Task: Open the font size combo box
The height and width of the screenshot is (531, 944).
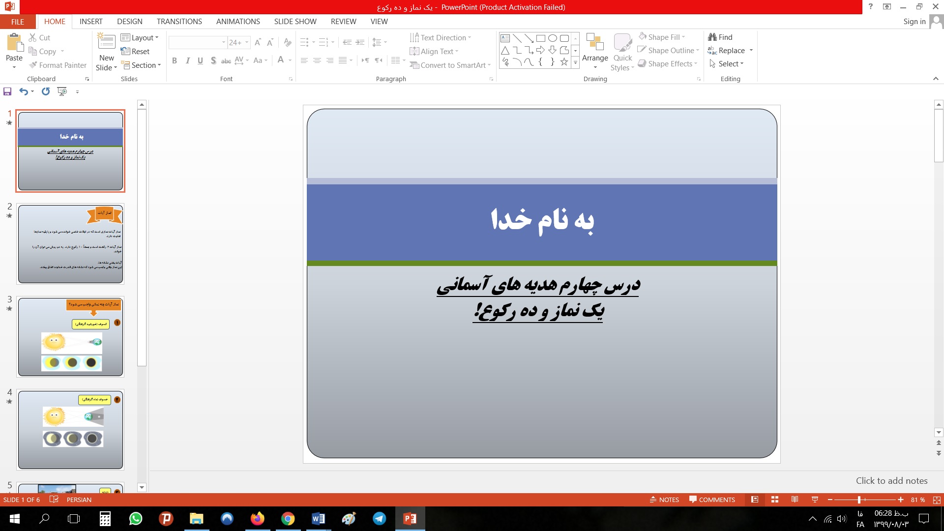Action: click(x=239, y=43)
